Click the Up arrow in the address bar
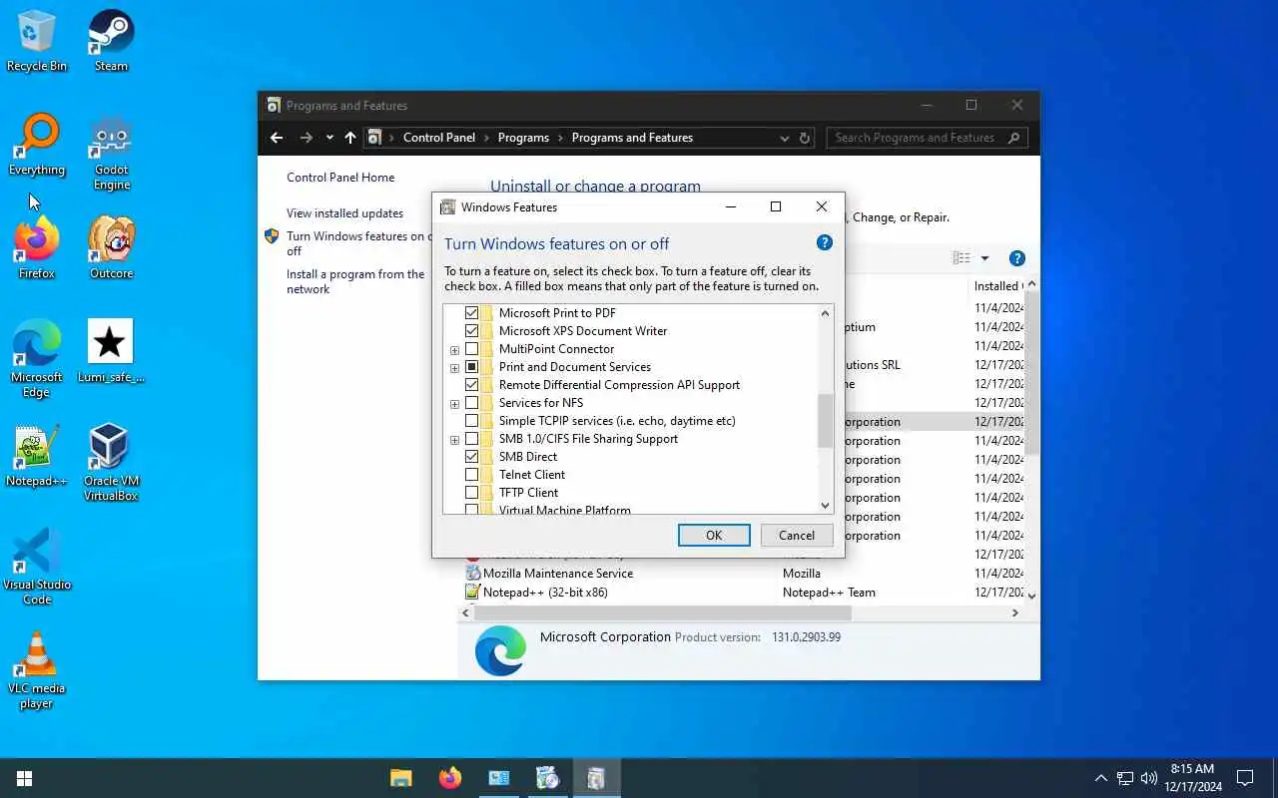The width and height of the screenshot is (1278, 798). point(350,138)
